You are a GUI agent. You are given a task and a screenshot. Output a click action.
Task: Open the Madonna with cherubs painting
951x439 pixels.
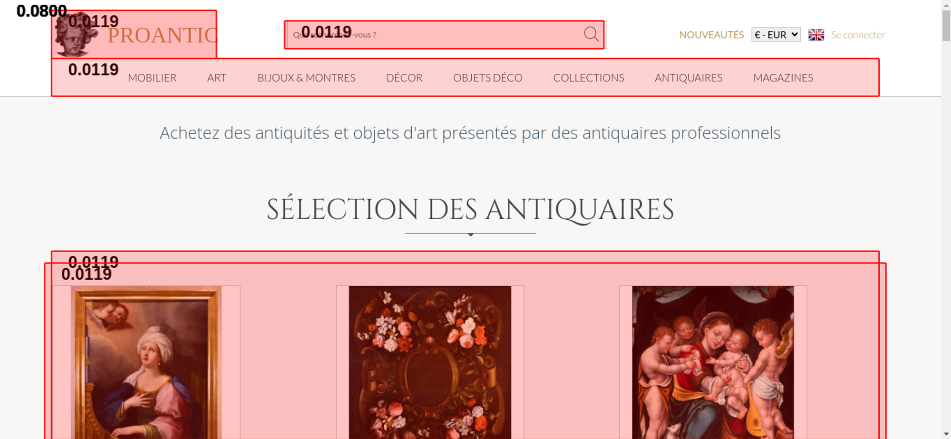click(713, 362)
